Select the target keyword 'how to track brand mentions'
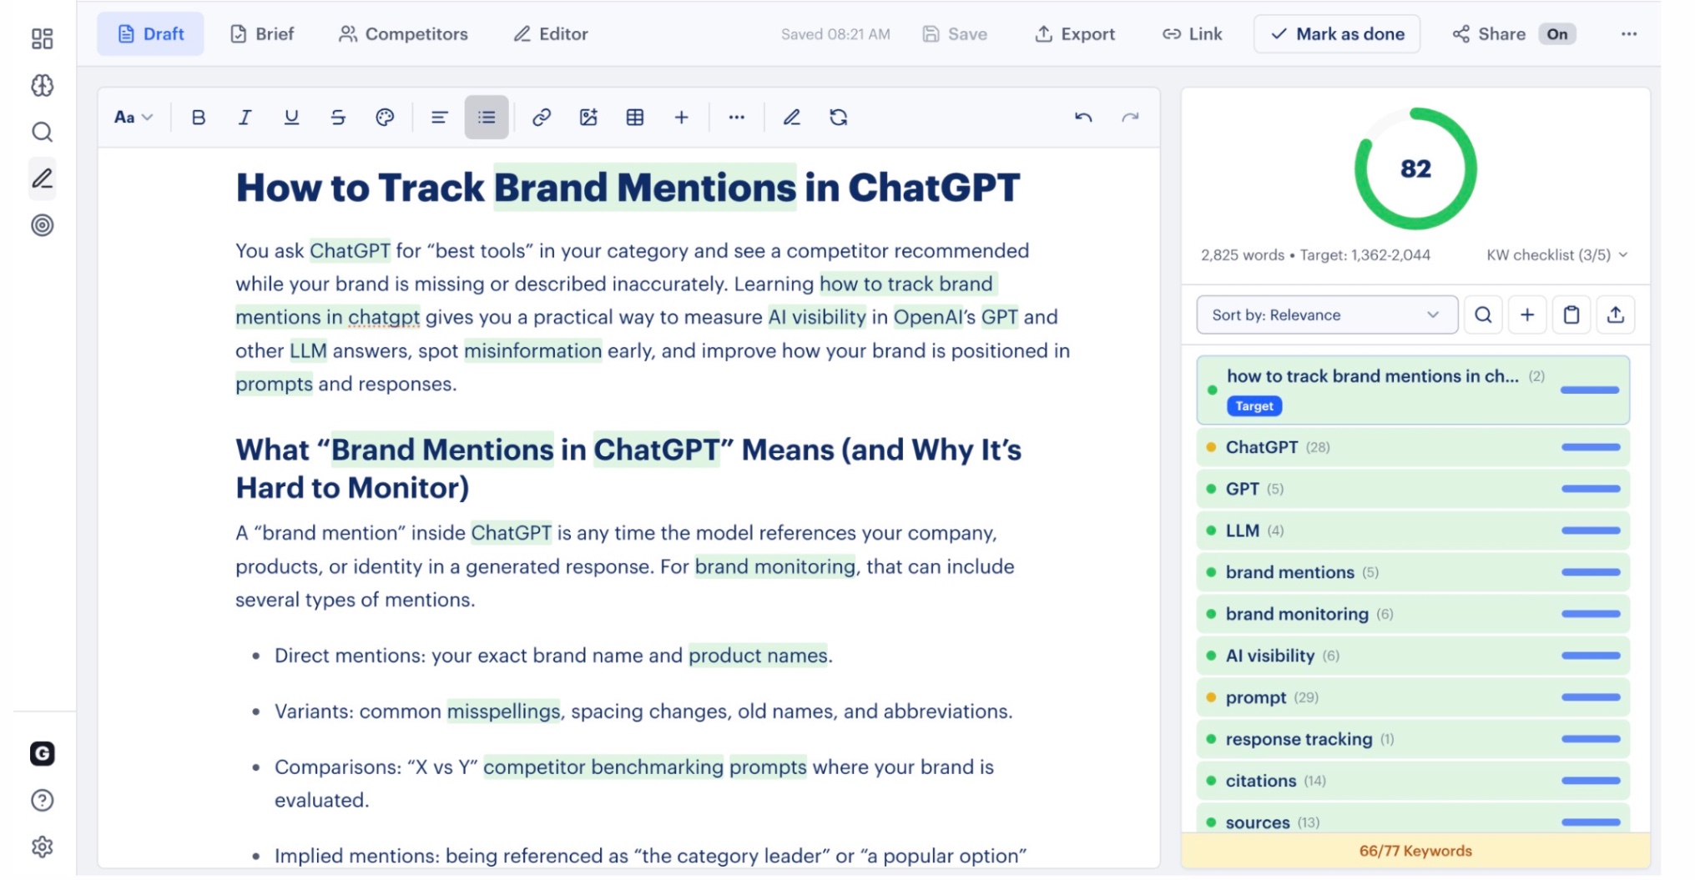 1413,390
